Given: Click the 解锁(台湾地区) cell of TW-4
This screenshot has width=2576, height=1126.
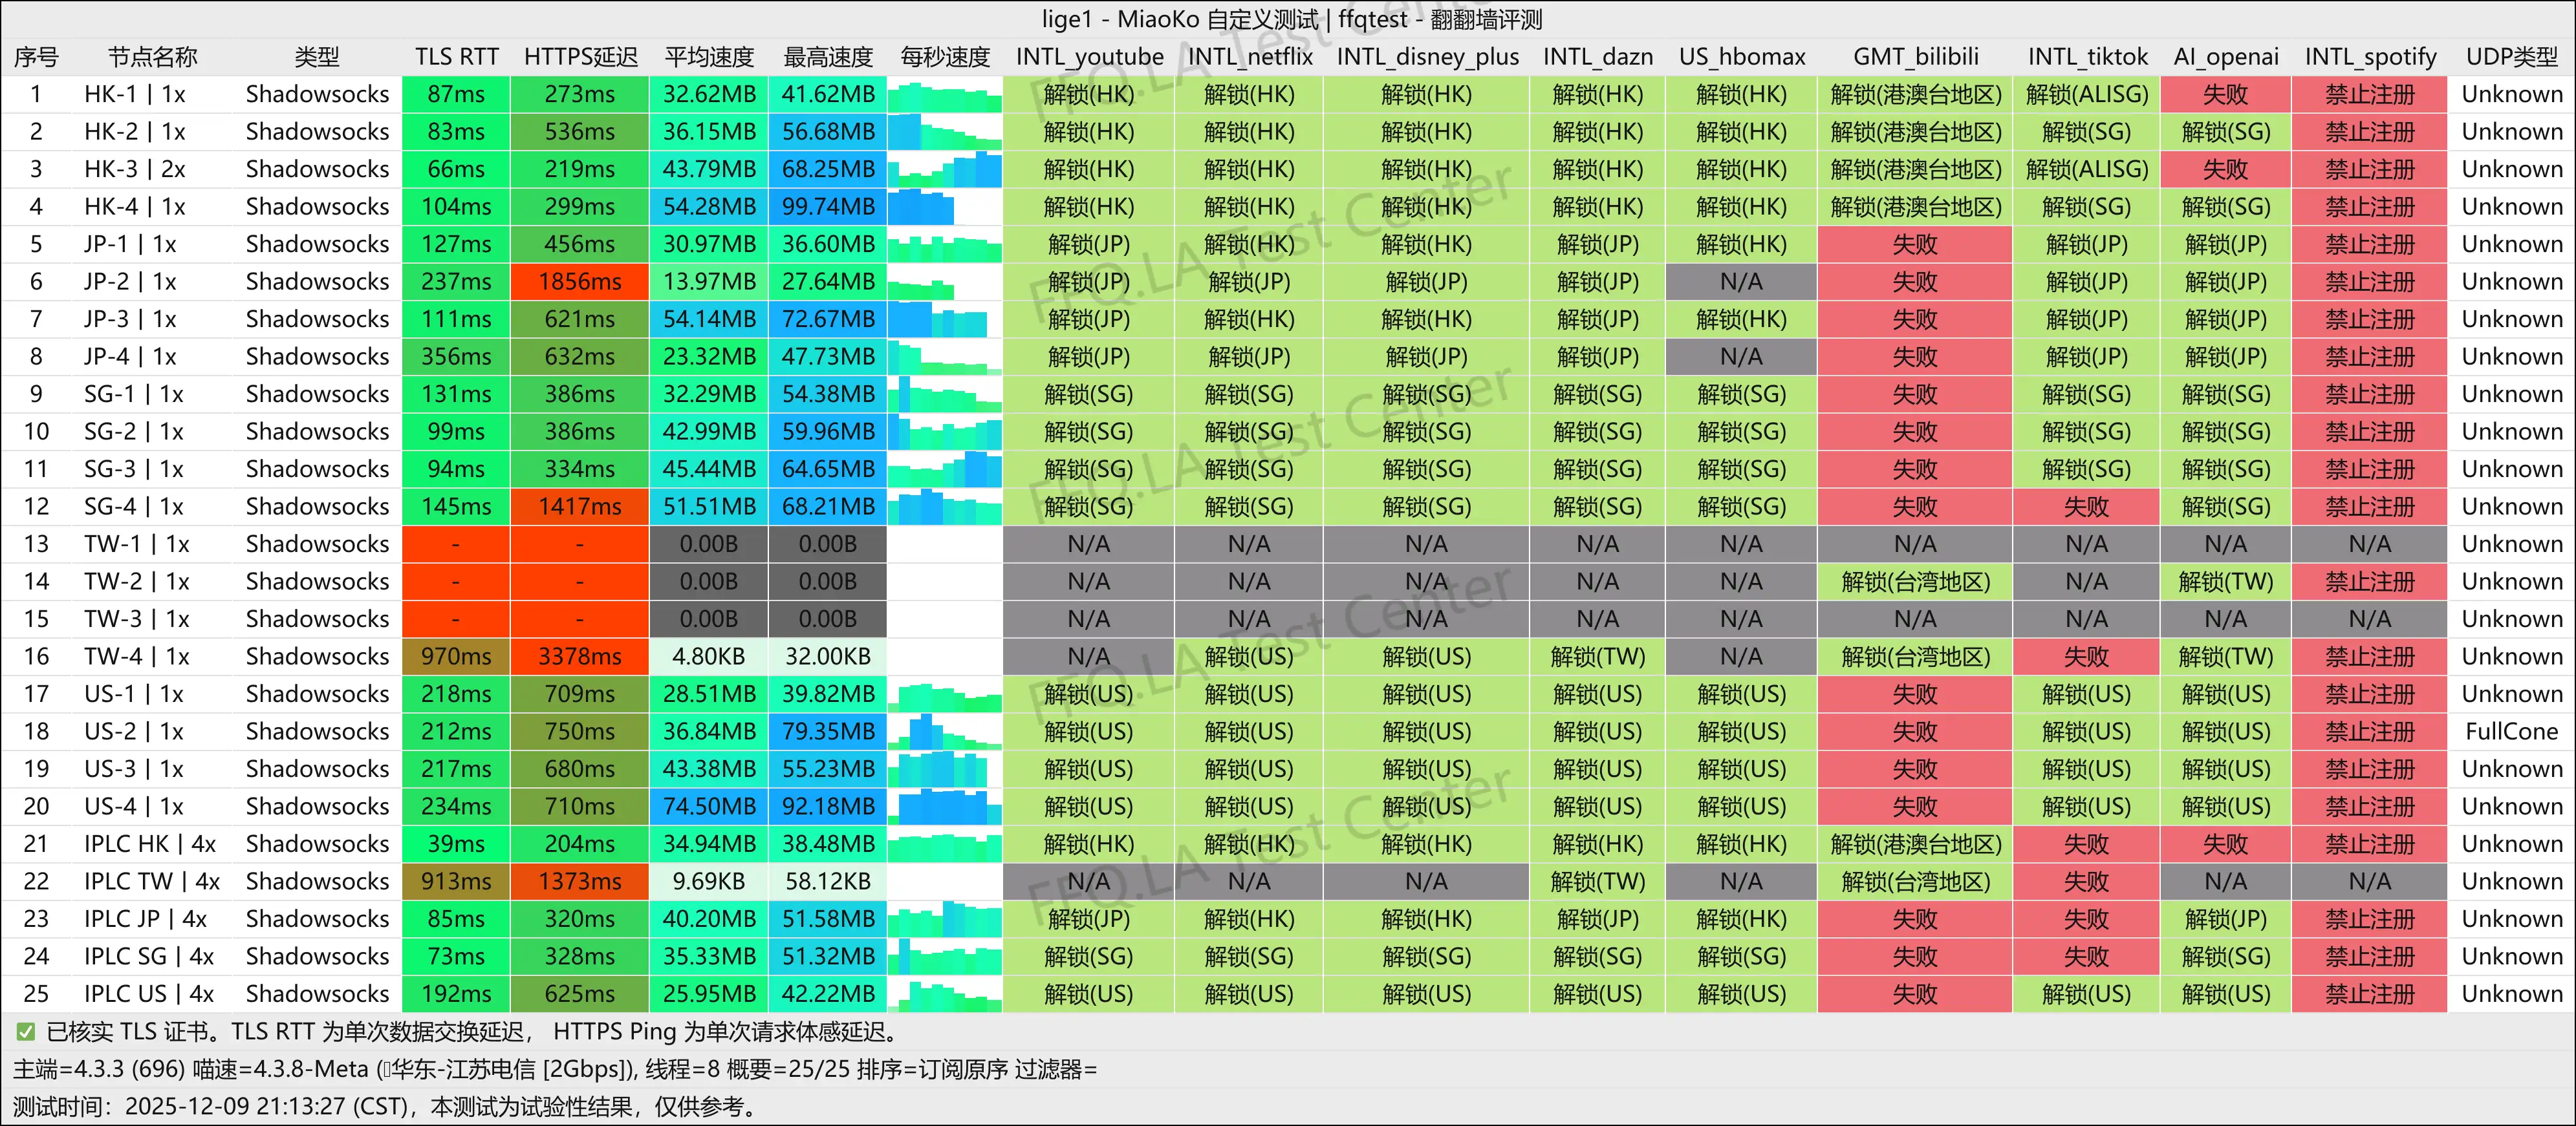Looking at the screenshot, I should 1915,657.
